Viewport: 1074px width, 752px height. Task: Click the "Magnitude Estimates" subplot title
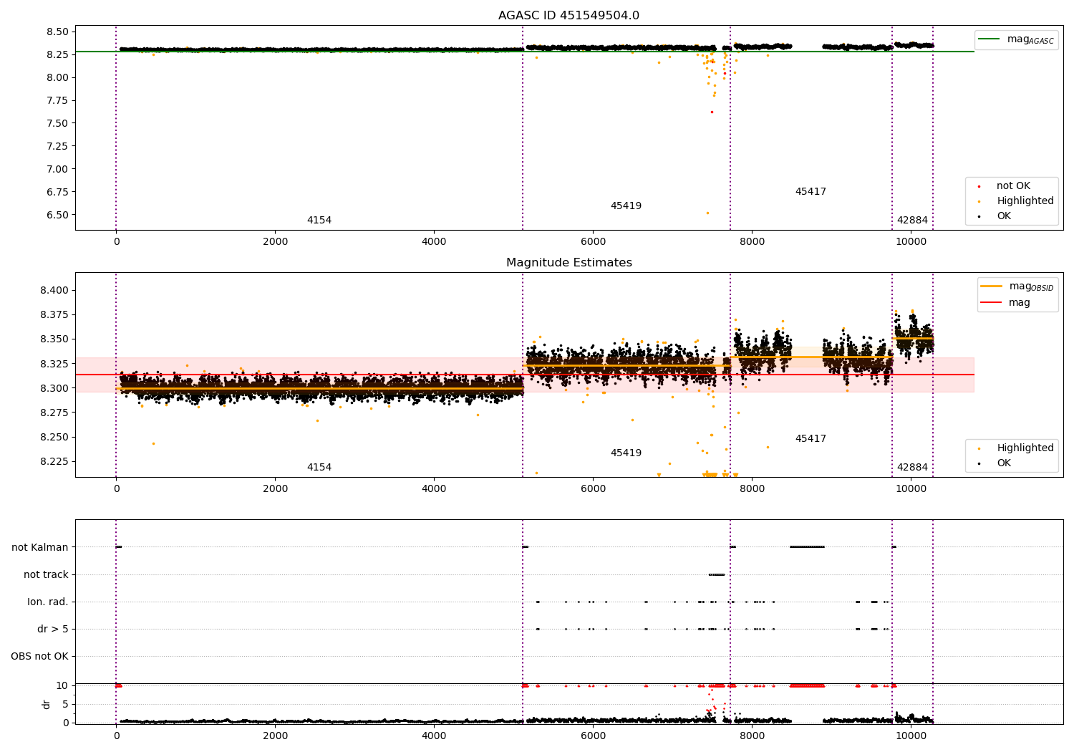(569, 263)
